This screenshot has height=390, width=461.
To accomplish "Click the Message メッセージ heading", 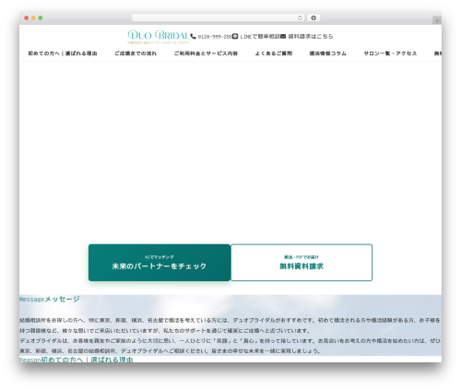I will pos(50,299).
